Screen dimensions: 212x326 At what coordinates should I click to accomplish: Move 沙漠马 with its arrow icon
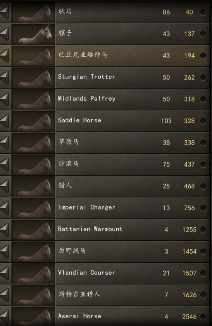[x=4, y=164]
